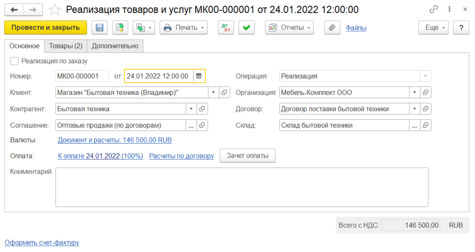Click the Оформить счет-фактуру link

coord(42,242)
